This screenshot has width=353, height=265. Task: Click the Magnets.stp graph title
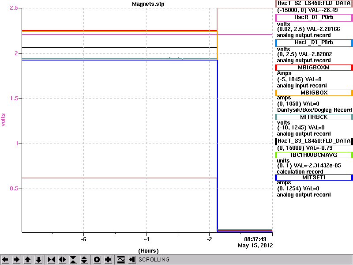pos(148,4)
